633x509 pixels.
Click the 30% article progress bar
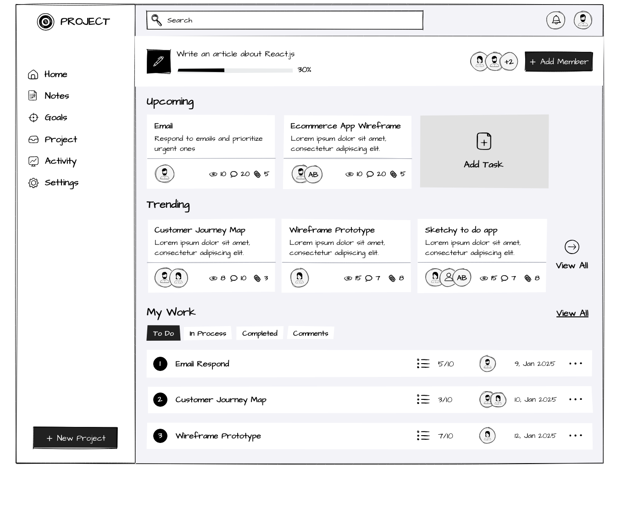point(235,70)
